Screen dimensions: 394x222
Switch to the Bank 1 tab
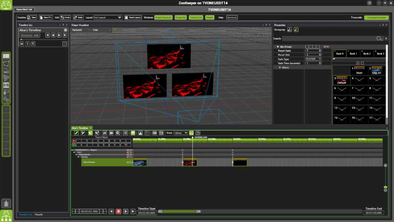353,53
